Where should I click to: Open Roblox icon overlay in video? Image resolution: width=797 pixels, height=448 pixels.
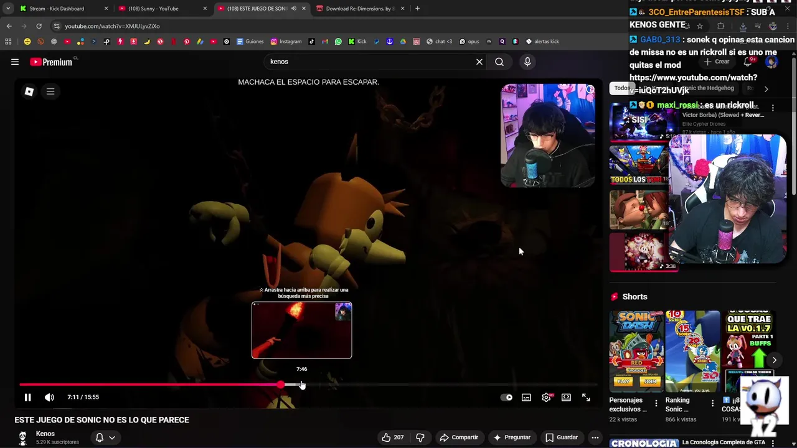(x=29, y=91)
